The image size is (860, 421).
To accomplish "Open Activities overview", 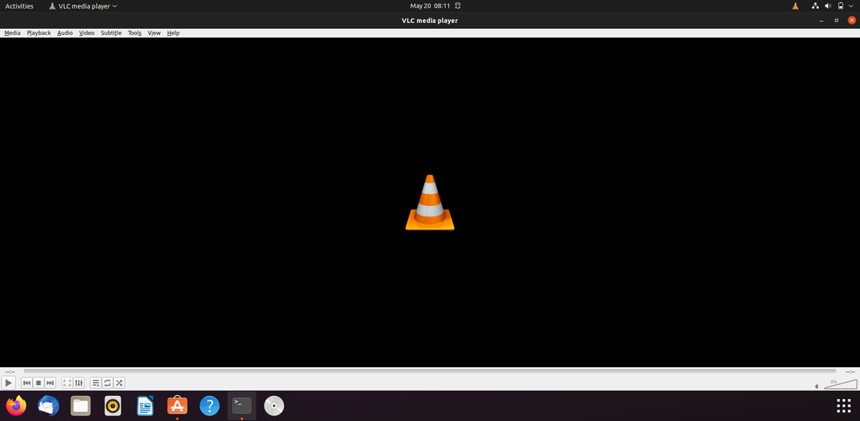I will click(x=20, y=6).
